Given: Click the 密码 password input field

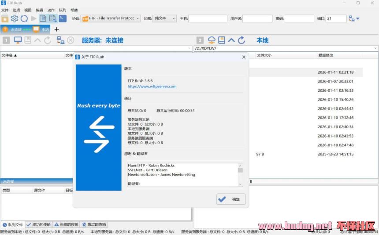Looking at the screenshot, I should (x=299, y=18).
